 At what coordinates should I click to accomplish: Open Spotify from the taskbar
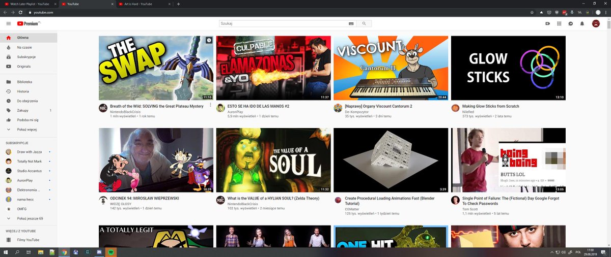(111, 252)
